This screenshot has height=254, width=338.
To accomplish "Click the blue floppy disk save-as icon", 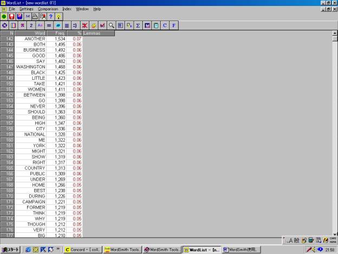I will (19, 17).
